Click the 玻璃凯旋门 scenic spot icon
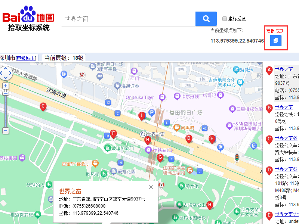Viewport: 299px width, 224px height. pos(108,148)
